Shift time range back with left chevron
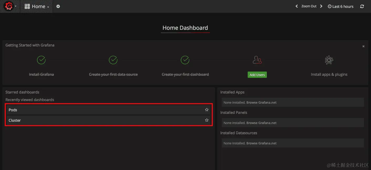 (x=296, y=6)
